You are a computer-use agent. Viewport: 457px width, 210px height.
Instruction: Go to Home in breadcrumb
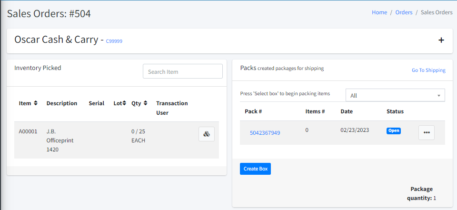point(379,12)
